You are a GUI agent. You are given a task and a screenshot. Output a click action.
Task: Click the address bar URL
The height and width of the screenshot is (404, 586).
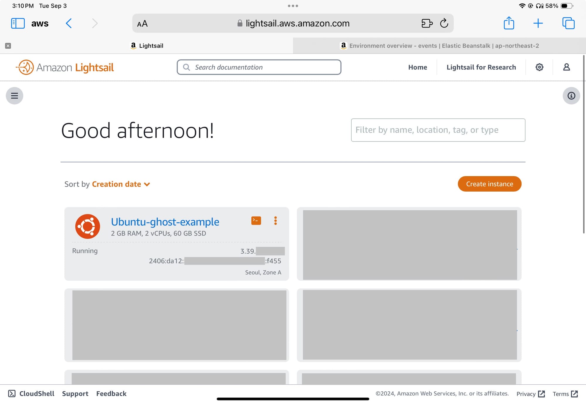[297, 23]
